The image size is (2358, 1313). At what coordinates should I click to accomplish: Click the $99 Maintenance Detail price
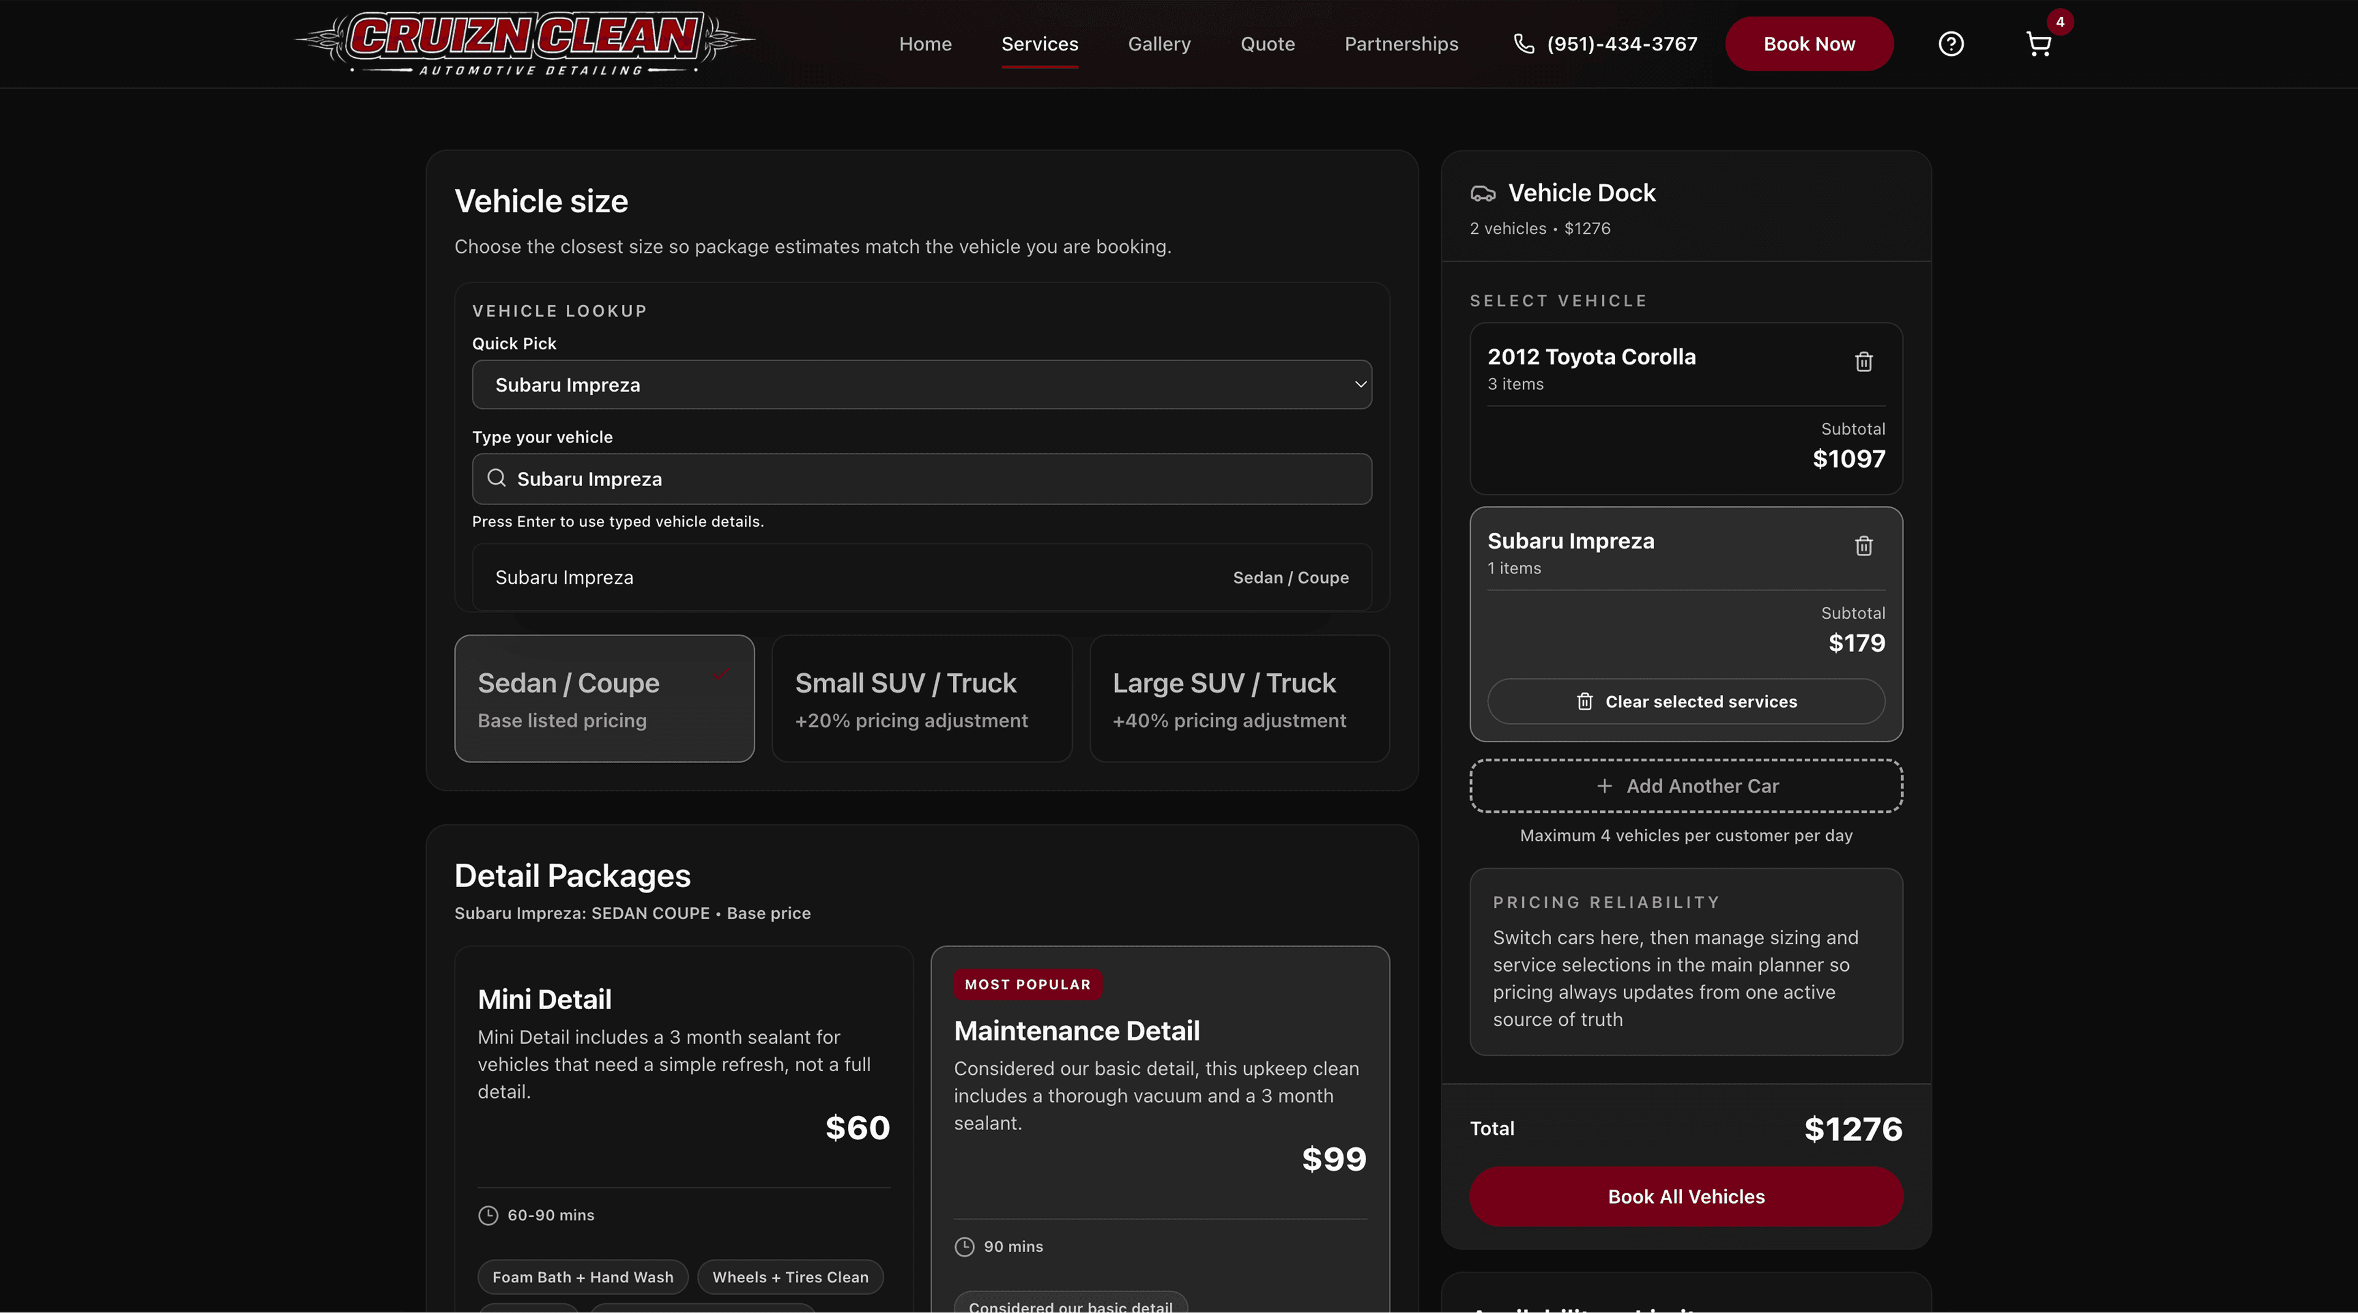[1334, 1160]
